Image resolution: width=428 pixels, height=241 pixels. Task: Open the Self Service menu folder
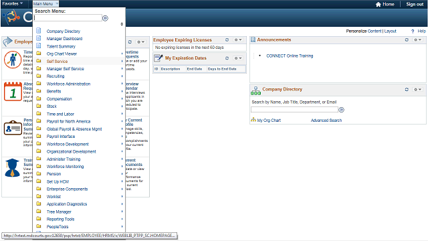pos(57,62)
